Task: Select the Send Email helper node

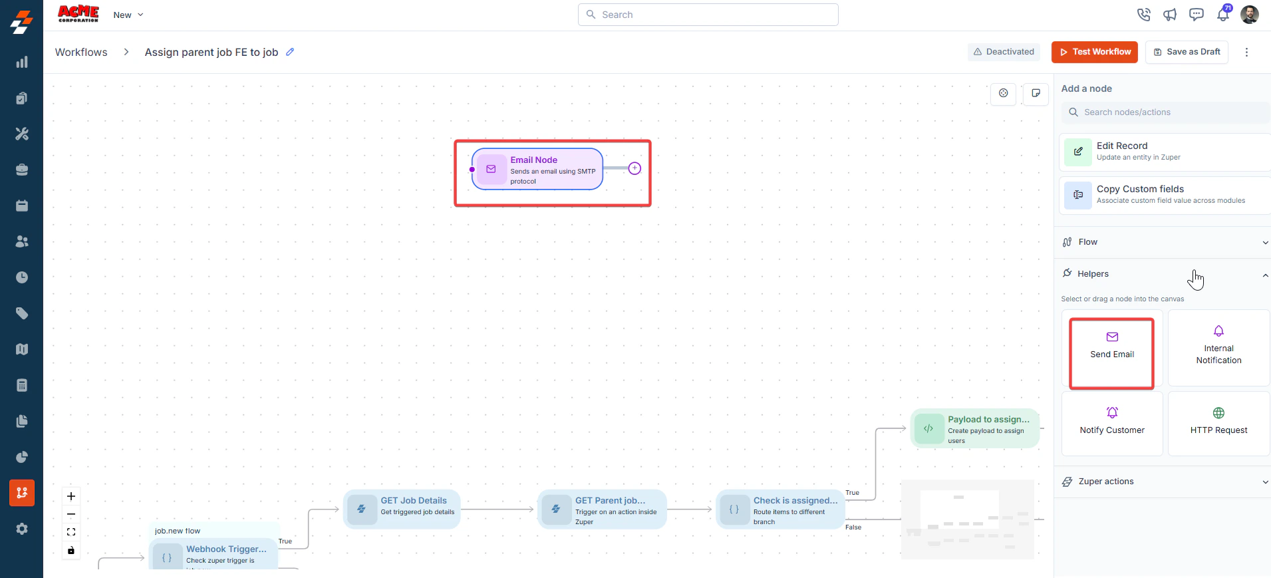Action: tap(1112, 348)
